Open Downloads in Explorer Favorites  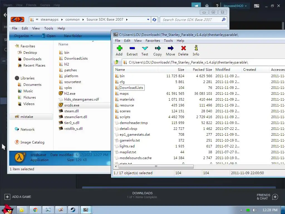[32, 59]
